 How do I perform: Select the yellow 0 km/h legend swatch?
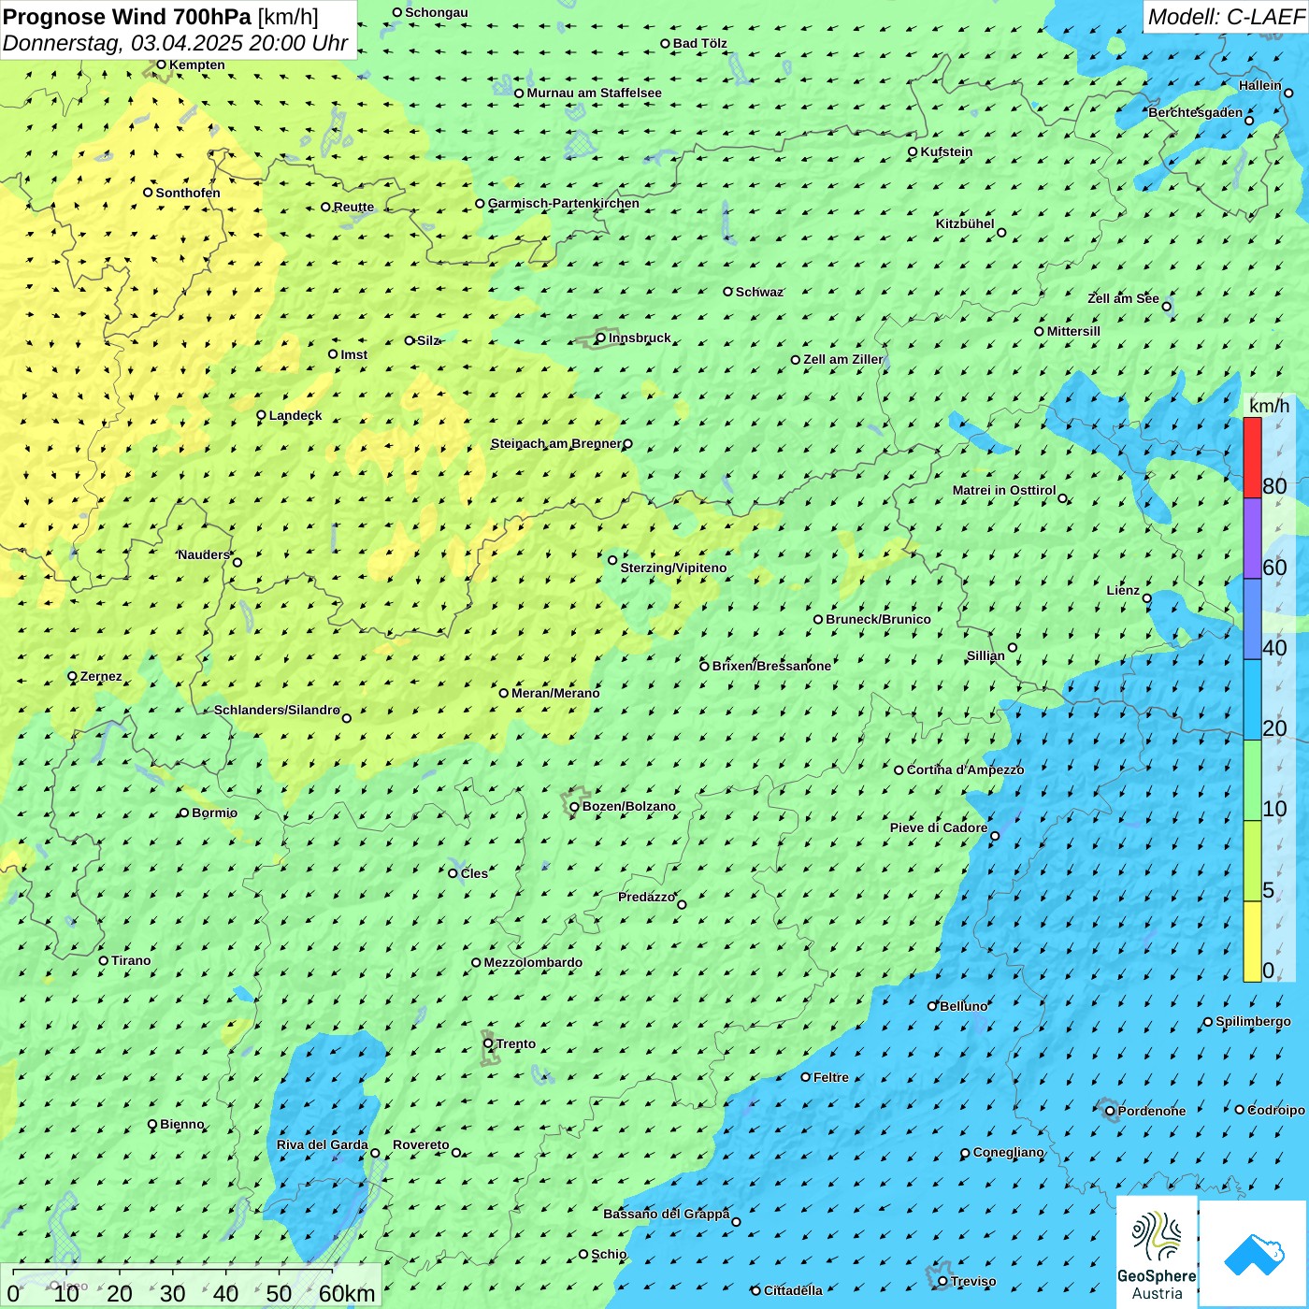(1252, 942)
